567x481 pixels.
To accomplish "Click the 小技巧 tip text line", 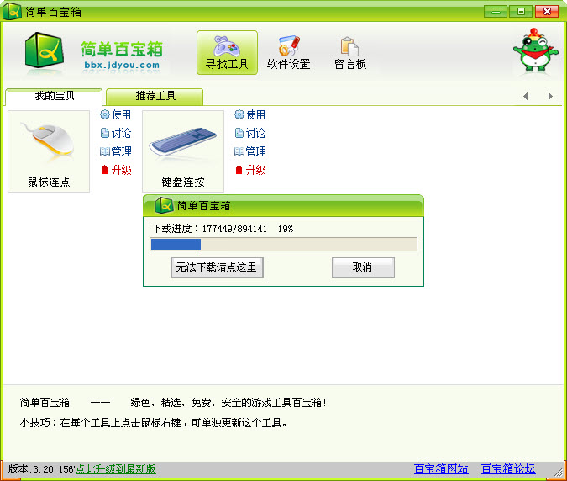I will 154,423.
